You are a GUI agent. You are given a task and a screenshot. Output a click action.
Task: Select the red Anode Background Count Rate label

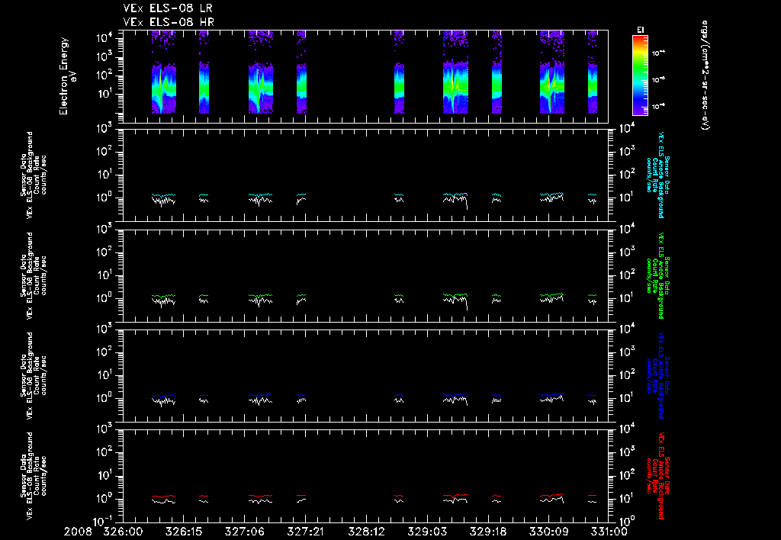click(658, 476)
